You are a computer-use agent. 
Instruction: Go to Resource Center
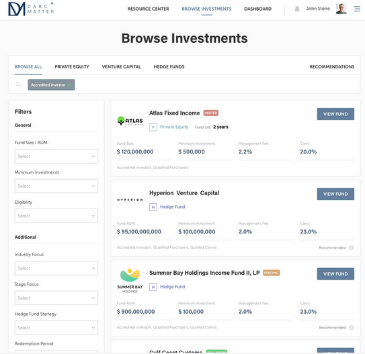[x=149, y=9]
